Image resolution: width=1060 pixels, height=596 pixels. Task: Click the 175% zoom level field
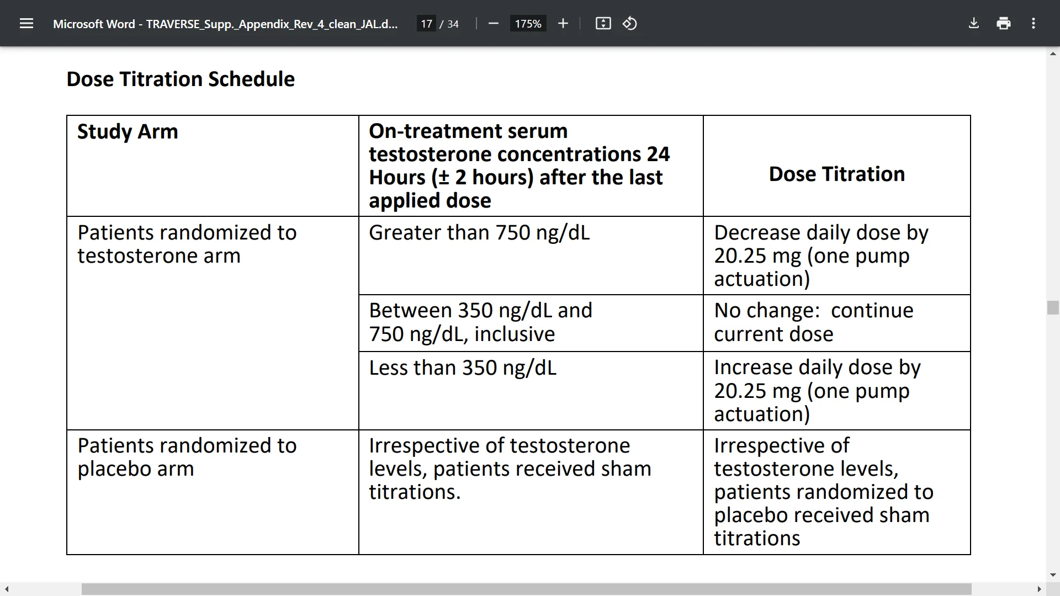click(528, 24)
